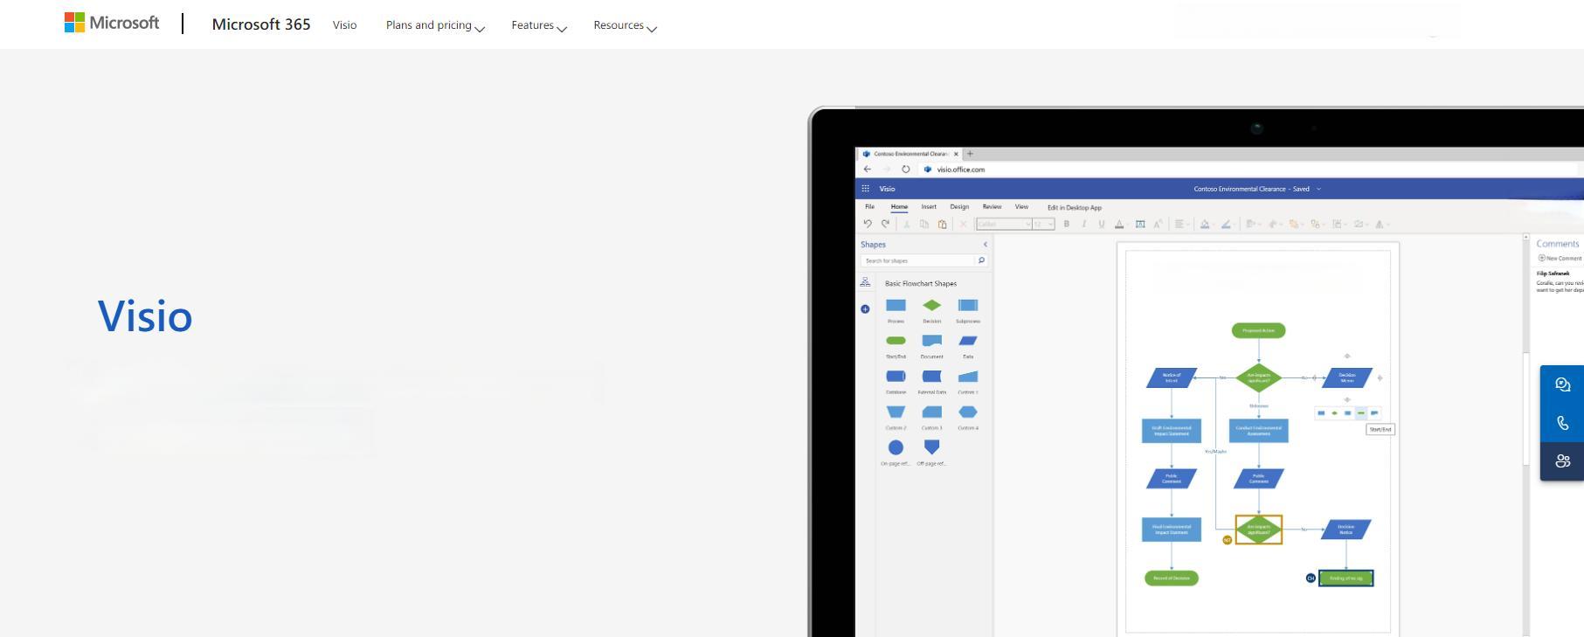Open the document title dropdown chevron
1584x637 pixels.
1319,189
